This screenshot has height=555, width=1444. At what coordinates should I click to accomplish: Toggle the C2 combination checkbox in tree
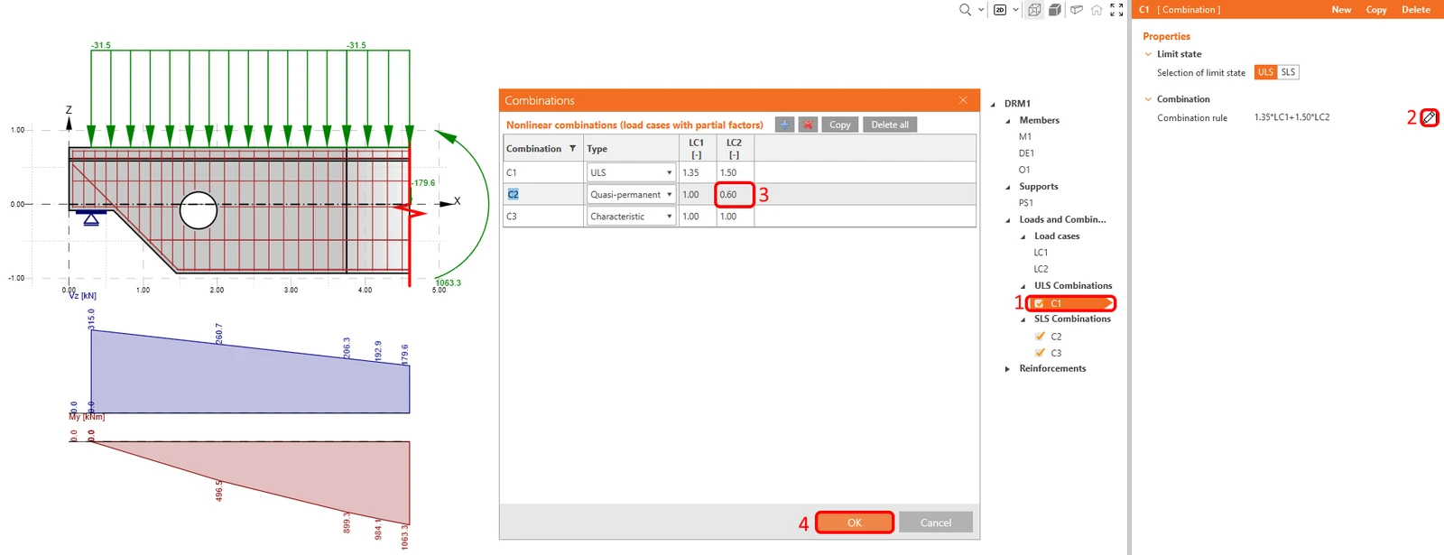pos(1040,336)
